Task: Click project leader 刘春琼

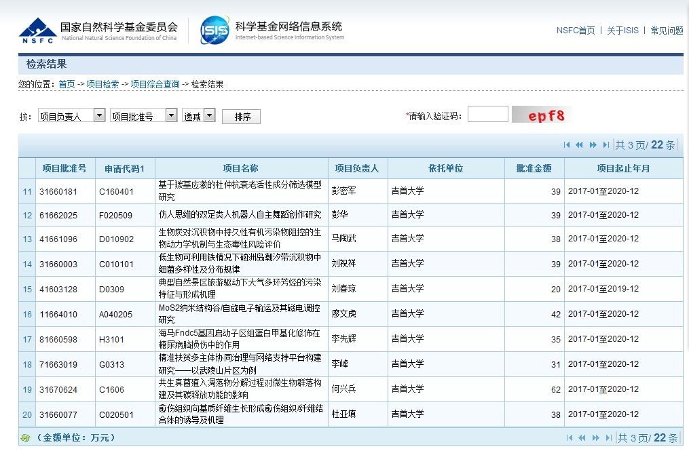Action: (x=343, y=288)
